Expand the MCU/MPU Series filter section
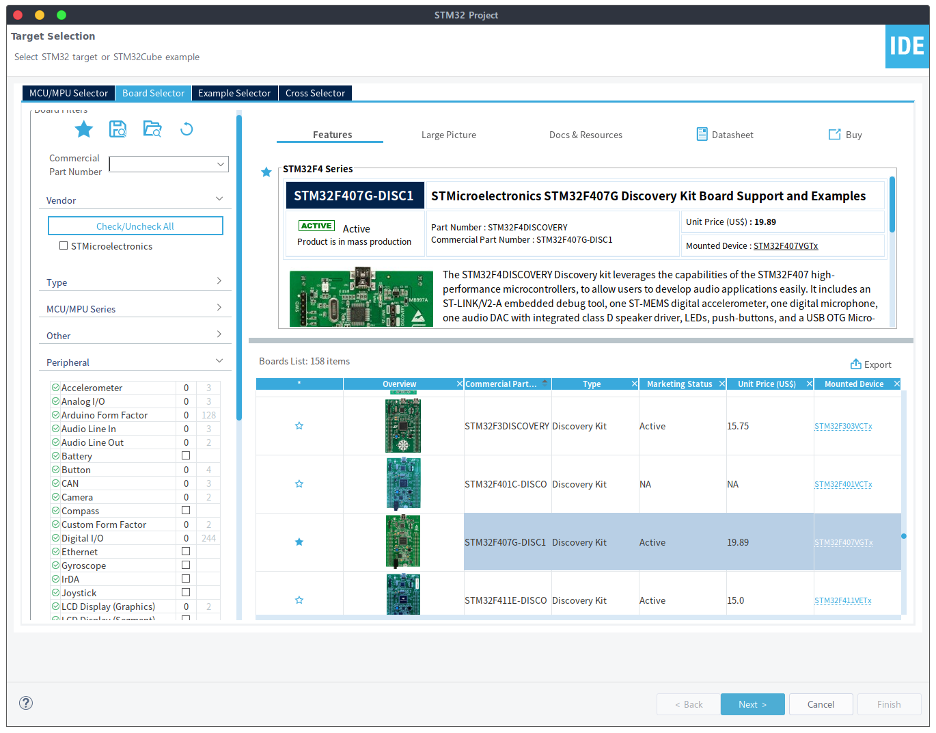This screenshot has width=936, height=733. point(219,308)
